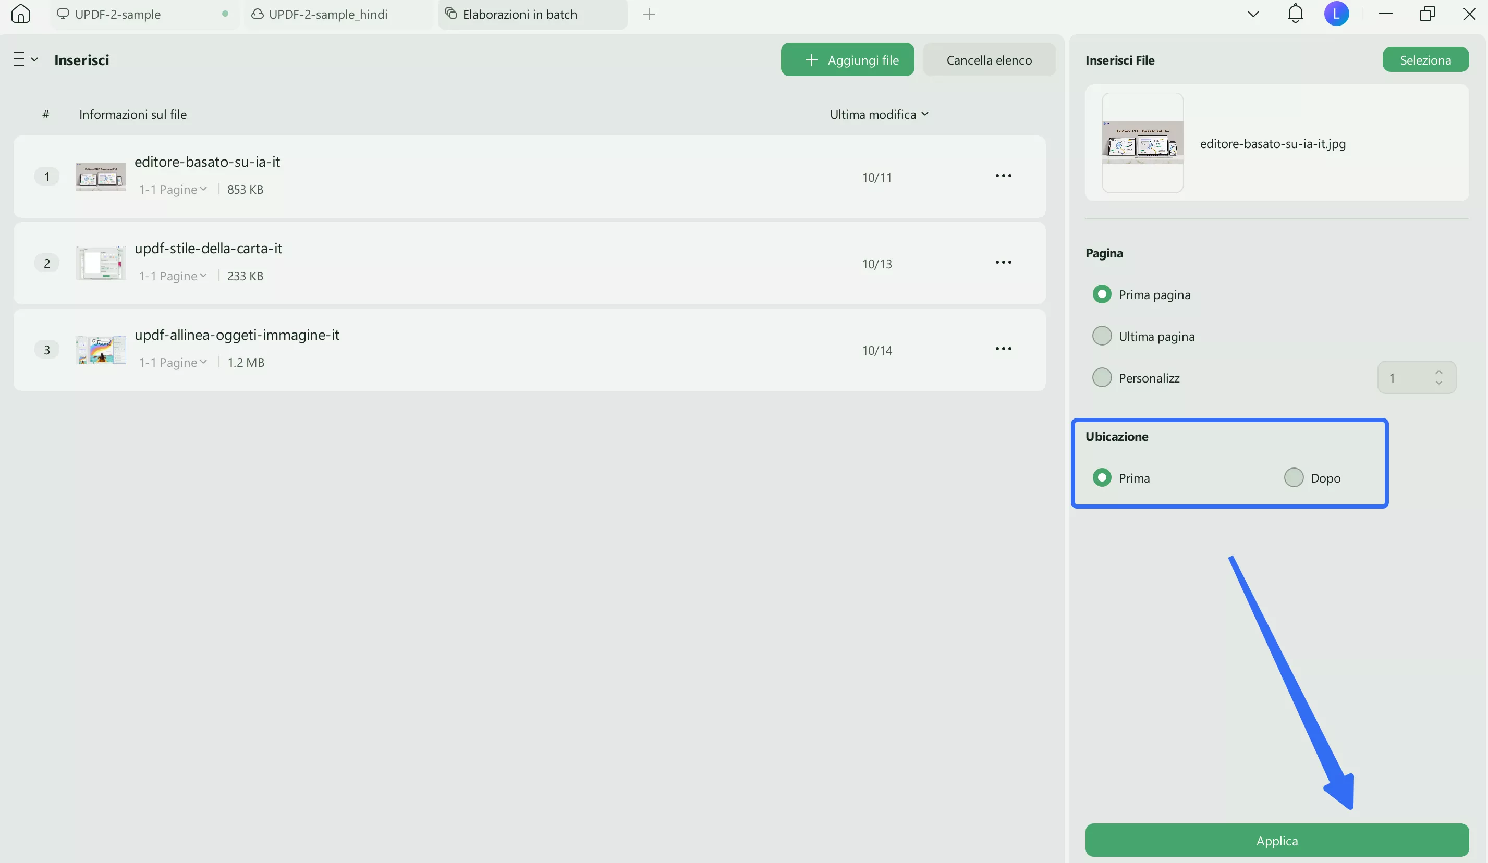The width and height of the screenshot is (1488, 863).
Task: Go to the Home screen icon
Action: point(21,14)
